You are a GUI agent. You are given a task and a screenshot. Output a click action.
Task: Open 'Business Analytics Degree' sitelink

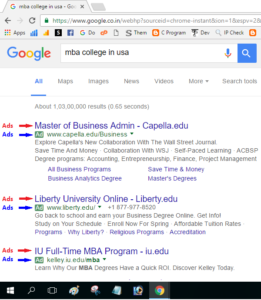pyautogui.click(x=85, y=178)
